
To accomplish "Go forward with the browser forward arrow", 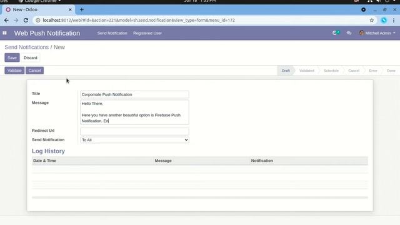I will point(16,20).
